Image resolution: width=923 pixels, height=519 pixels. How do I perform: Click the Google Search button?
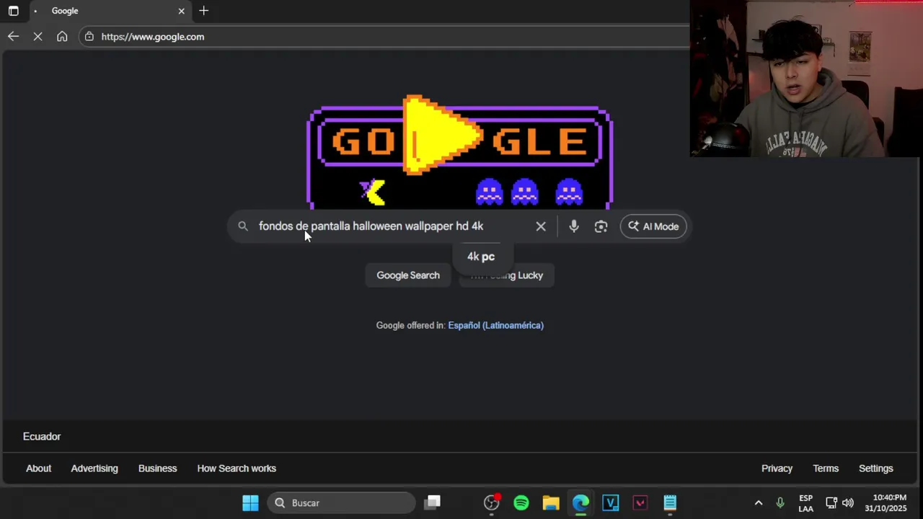tap(408, 275)
